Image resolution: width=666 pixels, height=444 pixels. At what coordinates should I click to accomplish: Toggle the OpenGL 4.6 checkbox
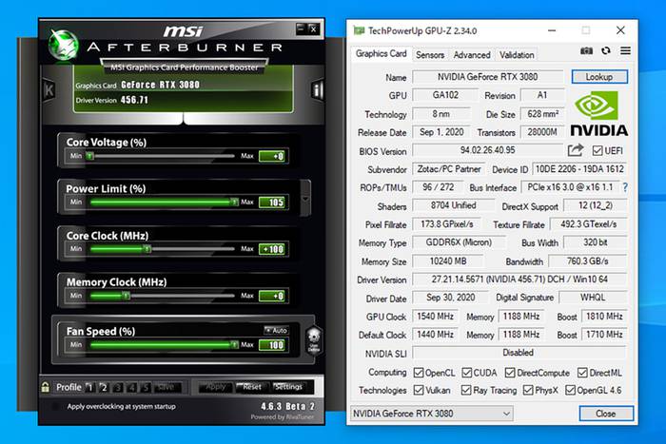click(x=571, y=390)
